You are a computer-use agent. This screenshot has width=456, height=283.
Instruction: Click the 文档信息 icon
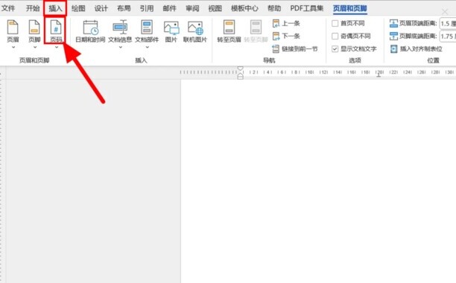(120, 28)
